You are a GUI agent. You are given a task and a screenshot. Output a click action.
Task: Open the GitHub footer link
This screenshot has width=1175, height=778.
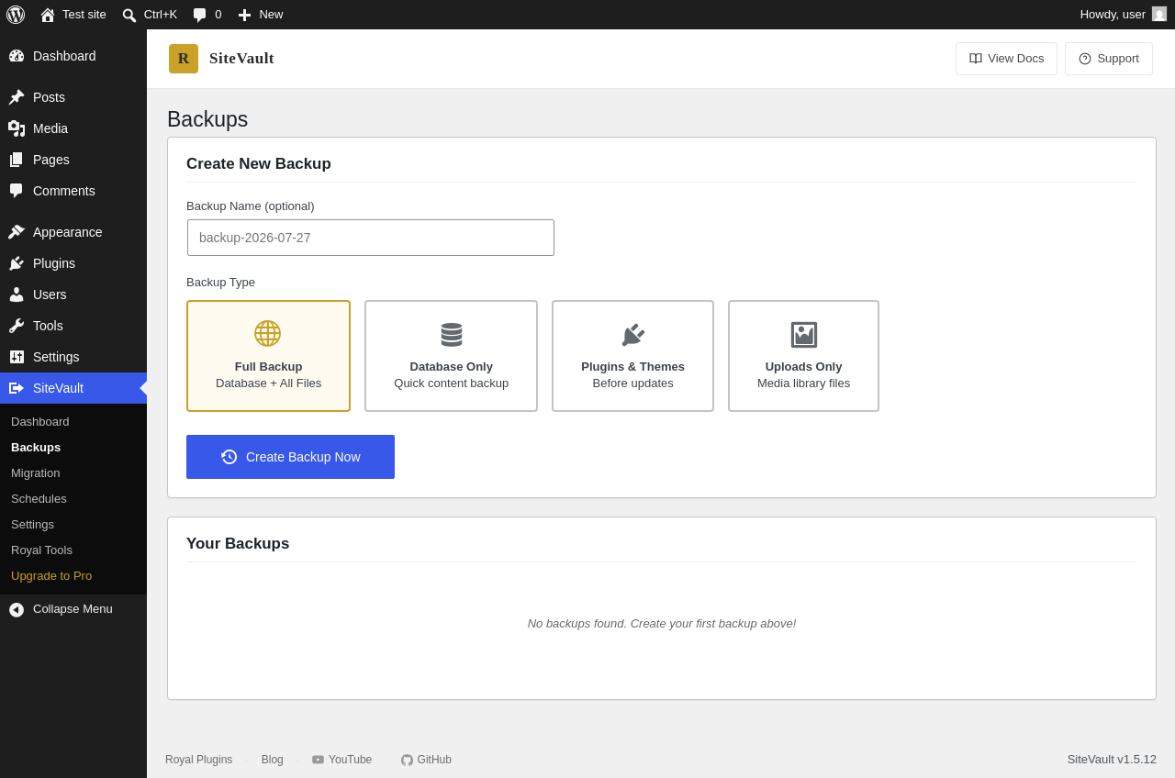426,760
